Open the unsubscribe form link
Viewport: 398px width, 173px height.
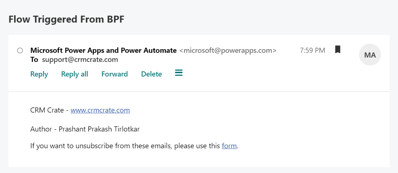(229, 146)
